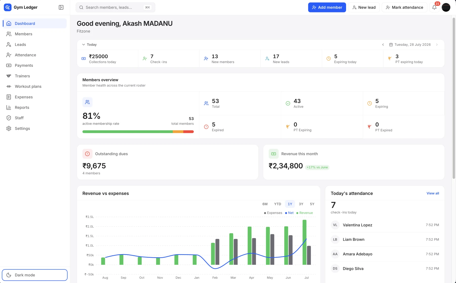
Task: Open date picker Tuesday, 28 July 2026
Action: [x=410, y=45]
